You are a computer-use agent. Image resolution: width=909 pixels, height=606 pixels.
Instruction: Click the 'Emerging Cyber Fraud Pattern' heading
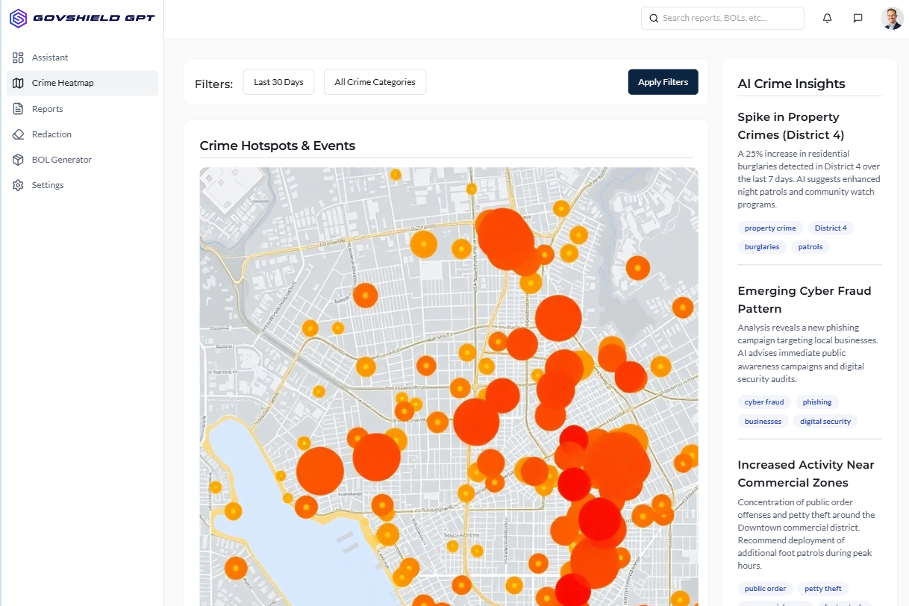804,299
